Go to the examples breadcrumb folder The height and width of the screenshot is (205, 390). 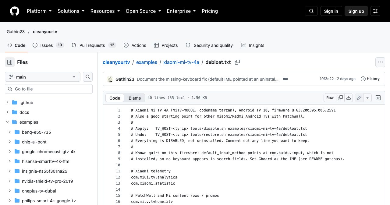point(147,62)
